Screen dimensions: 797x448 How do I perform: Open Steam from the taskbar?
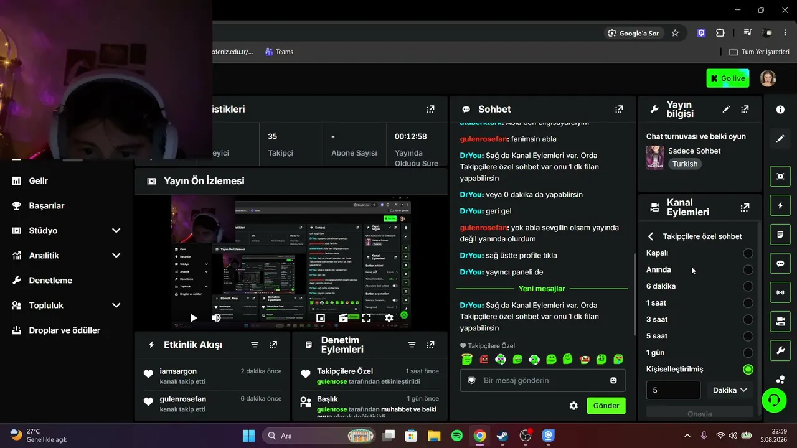(x=502, y=436)
